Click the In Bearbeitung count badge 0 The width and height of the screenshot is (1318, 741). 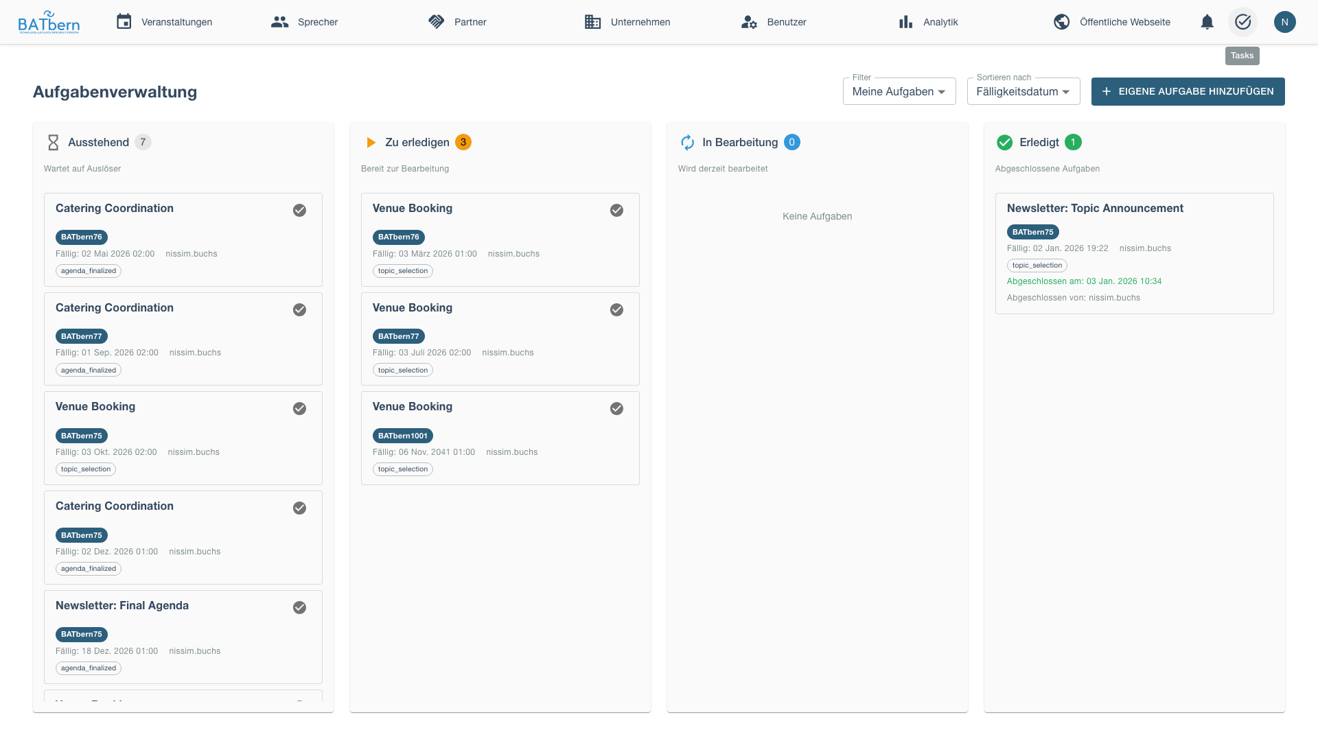[x=792, y=142]
